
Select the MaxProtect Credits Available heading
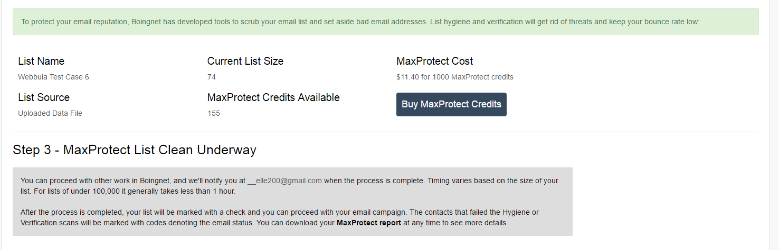[273, 97]
